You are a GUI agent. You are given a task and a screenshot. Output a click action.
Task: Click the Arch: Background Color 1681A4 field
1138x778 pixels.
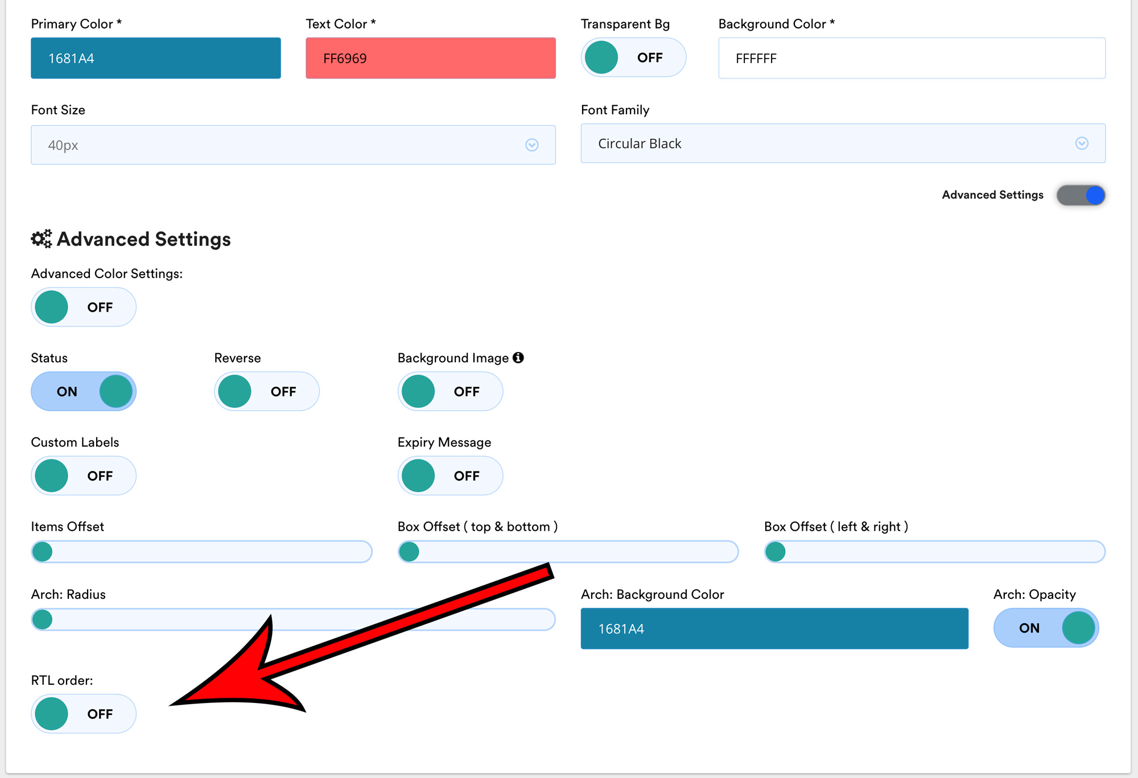click(774, 628)
